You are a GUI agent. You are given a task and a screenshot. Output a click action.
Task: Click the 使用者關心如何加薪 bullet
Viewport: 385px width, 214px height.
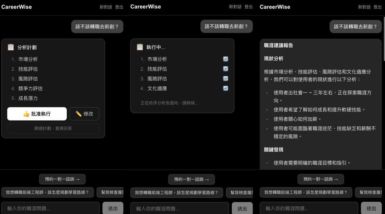click(297, 119)
